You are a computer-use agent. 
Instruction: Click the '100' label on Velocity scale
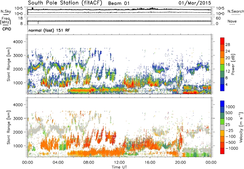[229, 119]
